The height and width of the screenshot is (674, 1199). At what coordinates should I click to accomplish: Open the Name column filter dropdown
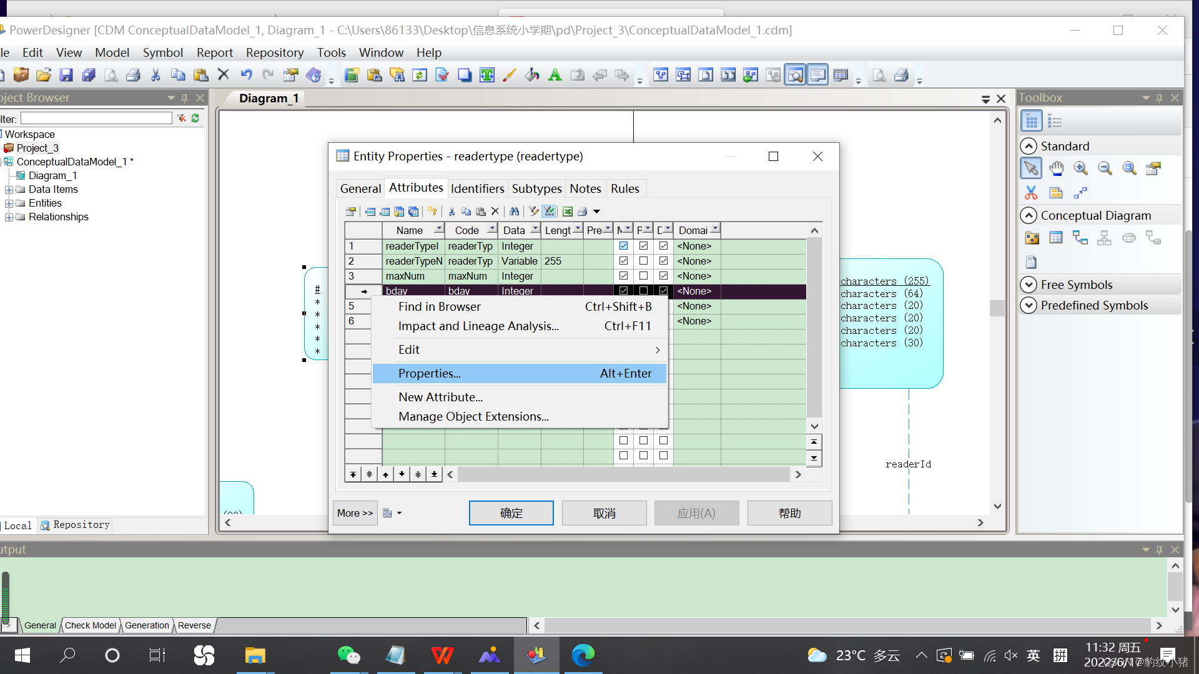tap(438, 230)
